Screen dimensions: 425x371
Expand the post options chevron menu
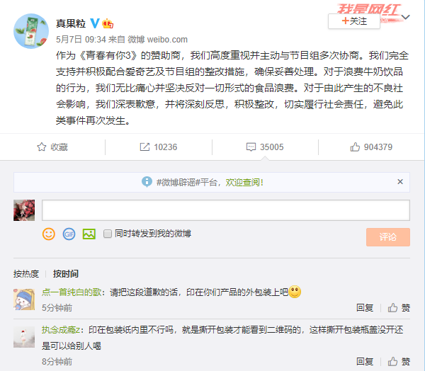click(x=405, y=17)
